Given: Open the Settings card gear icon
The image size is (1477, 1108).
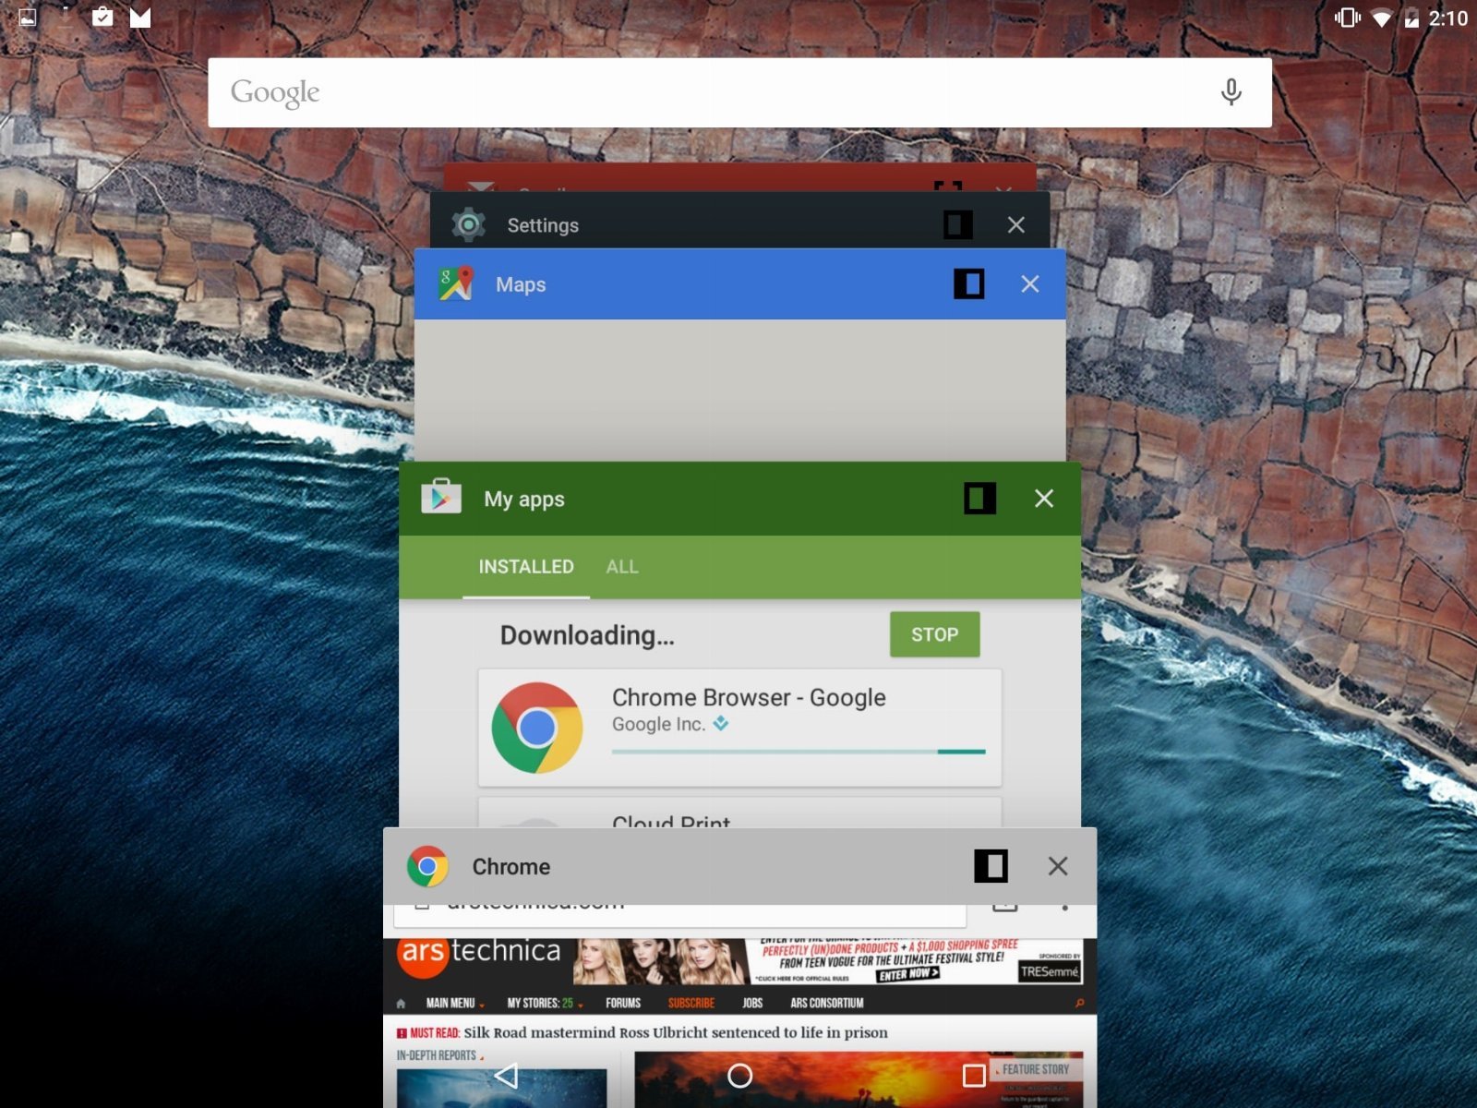Looking at the screenshot, I should pos(469,224).
